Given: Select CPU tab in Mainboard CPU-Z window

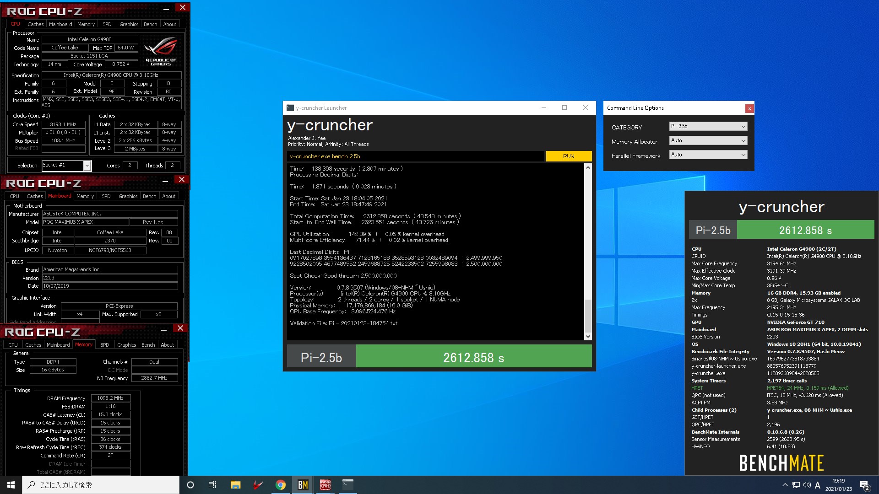Looking at the screenshot, I should 15,196.
